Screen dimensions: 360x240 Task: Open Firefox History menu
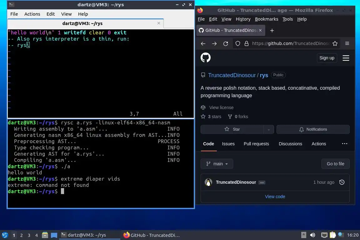pos(243,19)
